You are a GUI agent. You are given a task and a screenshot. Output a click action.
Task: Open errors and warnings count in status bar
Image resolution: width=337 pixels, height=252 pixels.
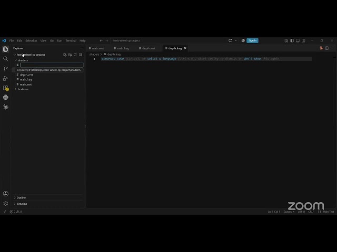coord(16,212)
